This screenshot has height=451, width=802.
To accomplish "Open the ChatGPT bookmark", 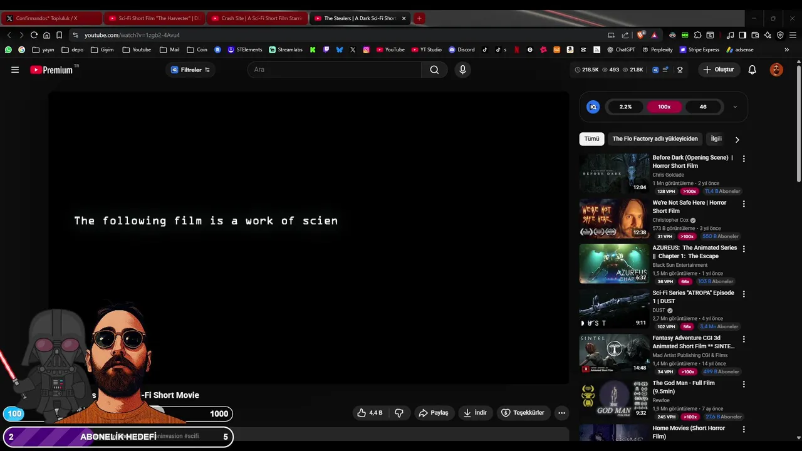I will tap(620, 49).
